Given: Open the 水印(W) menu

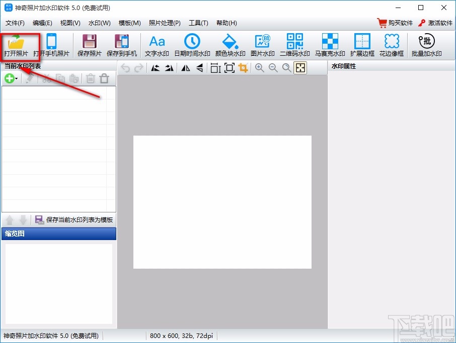Looking at the screenshot, I should point(100,23).
